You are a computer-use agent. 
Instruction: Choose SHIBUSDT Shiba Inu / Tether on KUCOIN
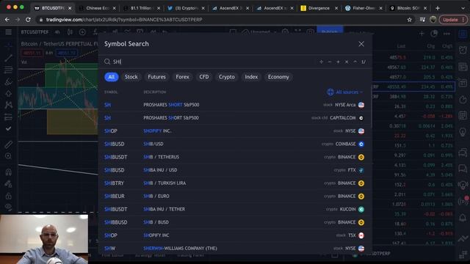tap(234, 209)
